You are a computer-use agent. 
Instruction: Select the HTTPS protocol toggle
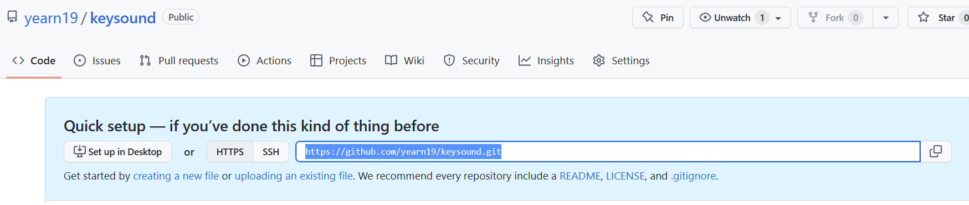(x=230, y=152)
